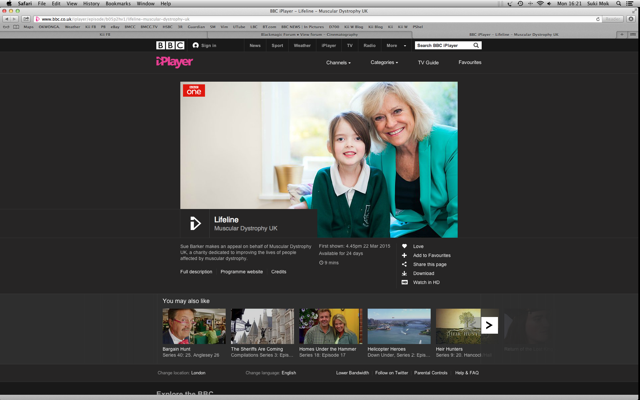Viewport: 640px width, 400px height.
Task: Click the Sign in person icon
Action: [x=196, y=45]
